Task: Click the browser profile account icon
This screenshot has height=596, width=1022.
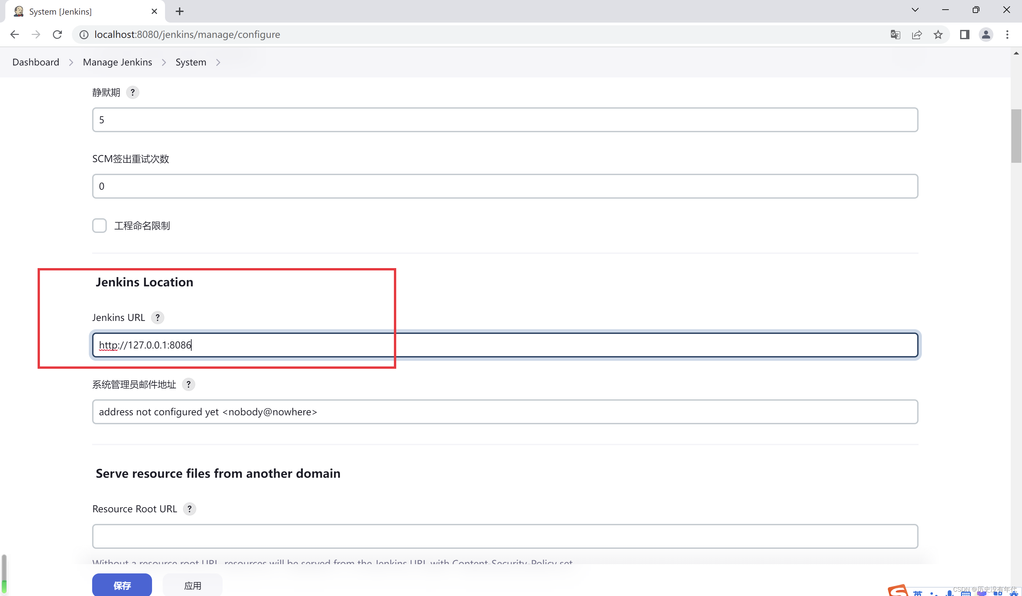Action: point(986,34)
